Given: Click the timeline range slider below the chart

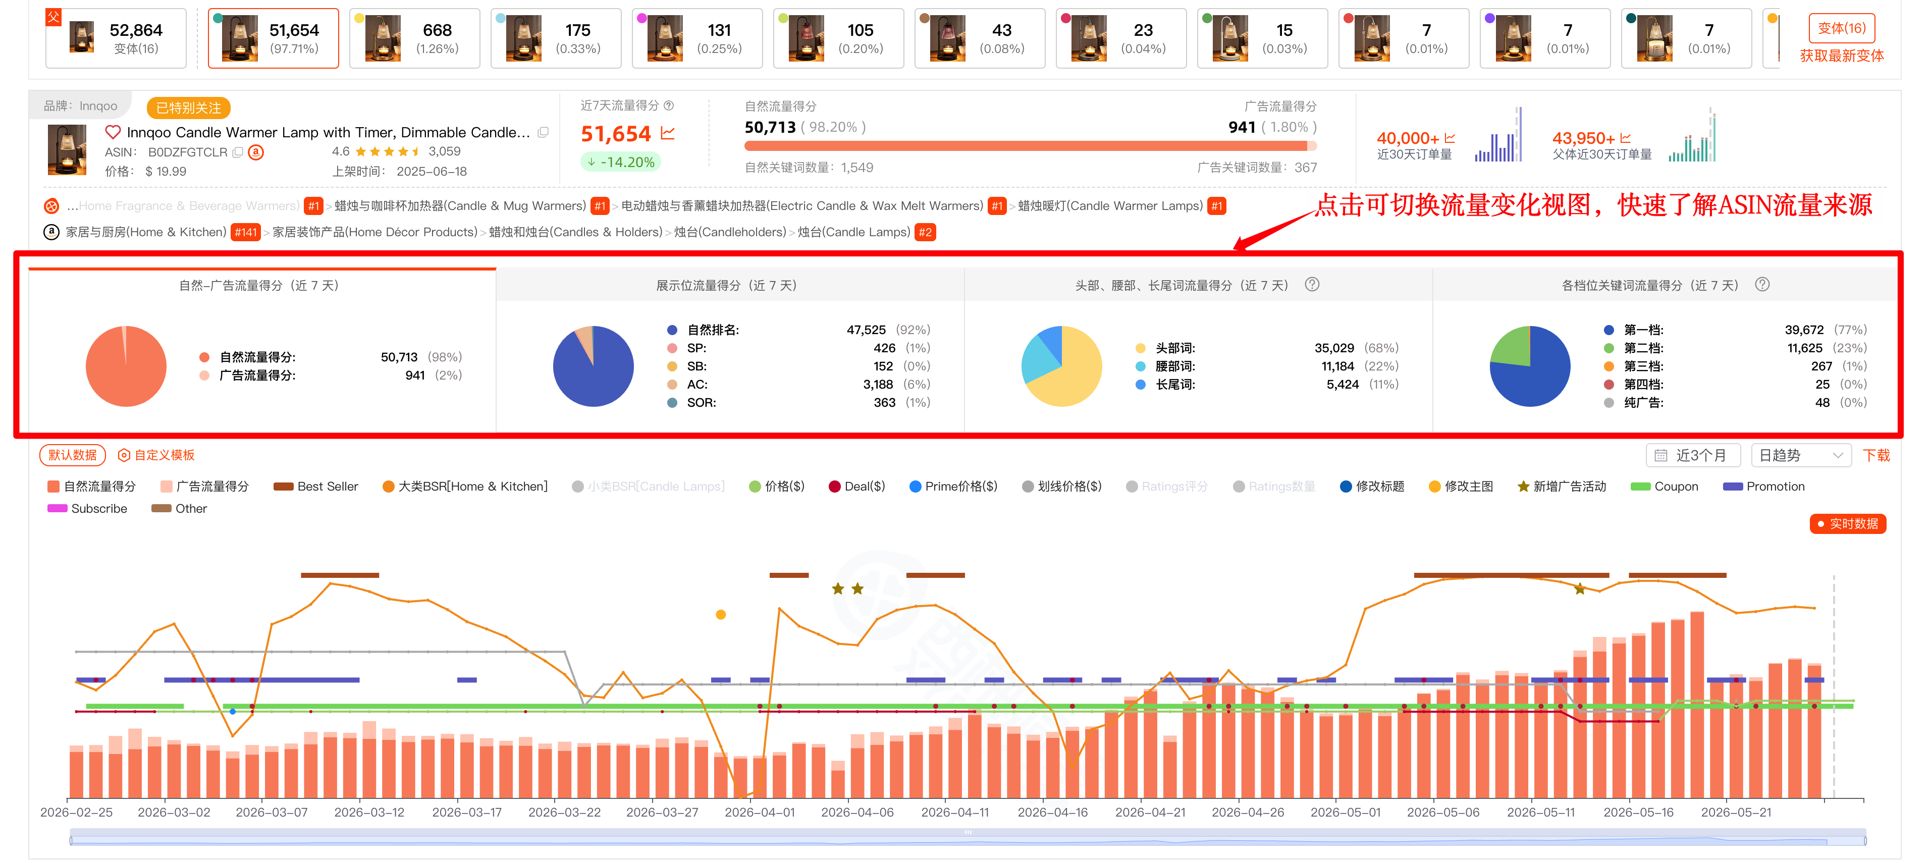Looking at the screenshot, I should pos(968,837).
